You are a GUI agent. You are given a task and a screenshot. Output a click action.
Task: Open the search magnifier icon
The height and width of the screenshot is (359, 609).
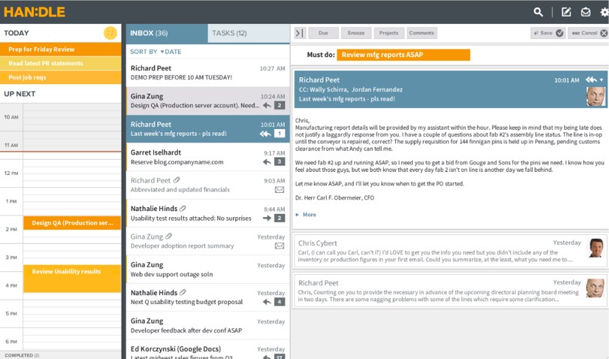(x=538, y=12)
